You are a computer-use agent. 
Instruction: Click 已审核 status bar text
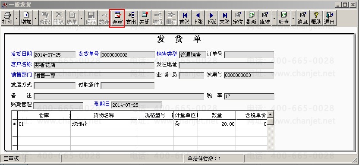pyautogui.click(x=11, y=158)
